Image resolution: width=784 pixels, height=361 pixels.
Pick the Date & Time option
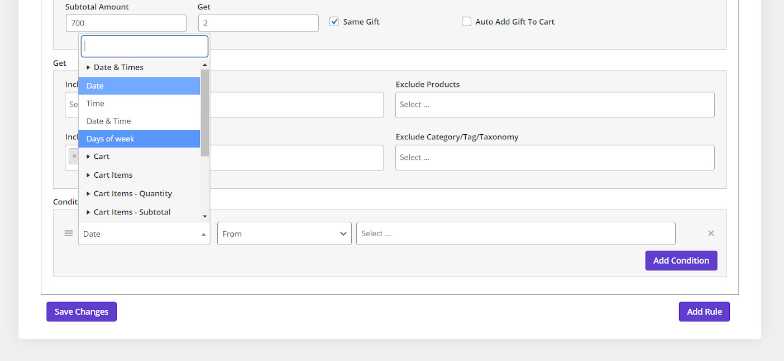[x=109, y=121]
